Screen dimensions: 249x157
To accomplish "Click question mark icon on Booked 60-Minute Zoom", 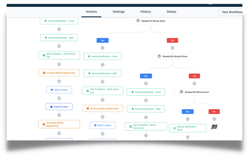I will pos(181,92).
